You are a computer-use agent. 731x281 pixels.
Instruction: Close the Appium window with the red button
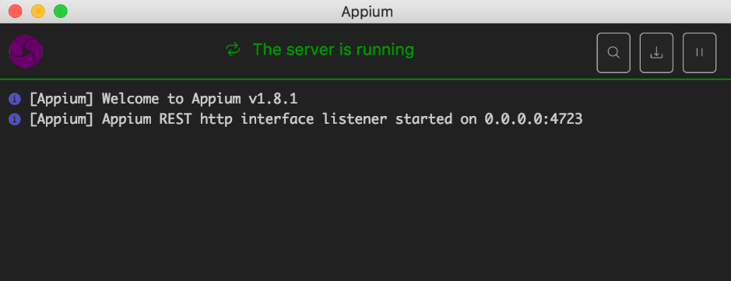[x=16, y=11]
